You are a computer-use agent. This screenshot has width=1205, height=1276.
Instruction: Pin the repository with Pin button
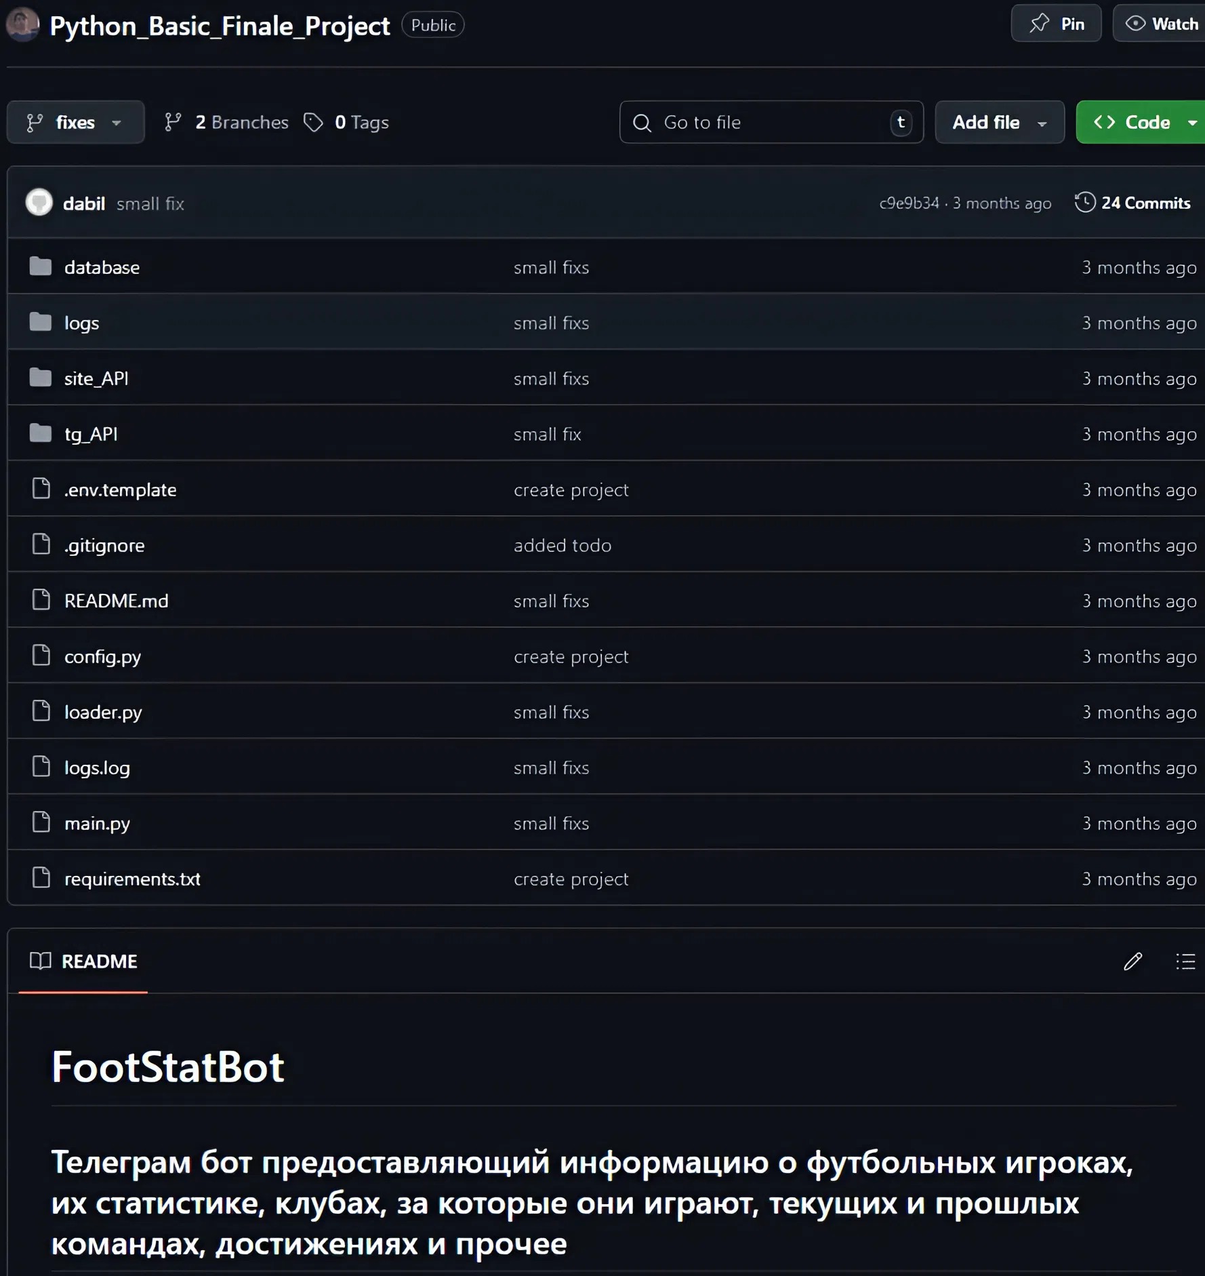[1056, 24]
